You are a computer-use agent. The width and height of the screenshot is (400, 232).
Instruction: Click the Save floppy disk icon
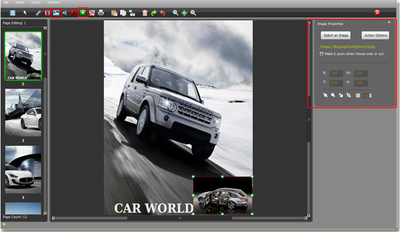13,13
